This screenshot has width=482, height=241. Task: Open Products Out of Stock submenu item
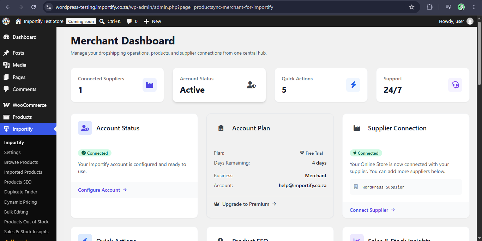click(26, 222)
